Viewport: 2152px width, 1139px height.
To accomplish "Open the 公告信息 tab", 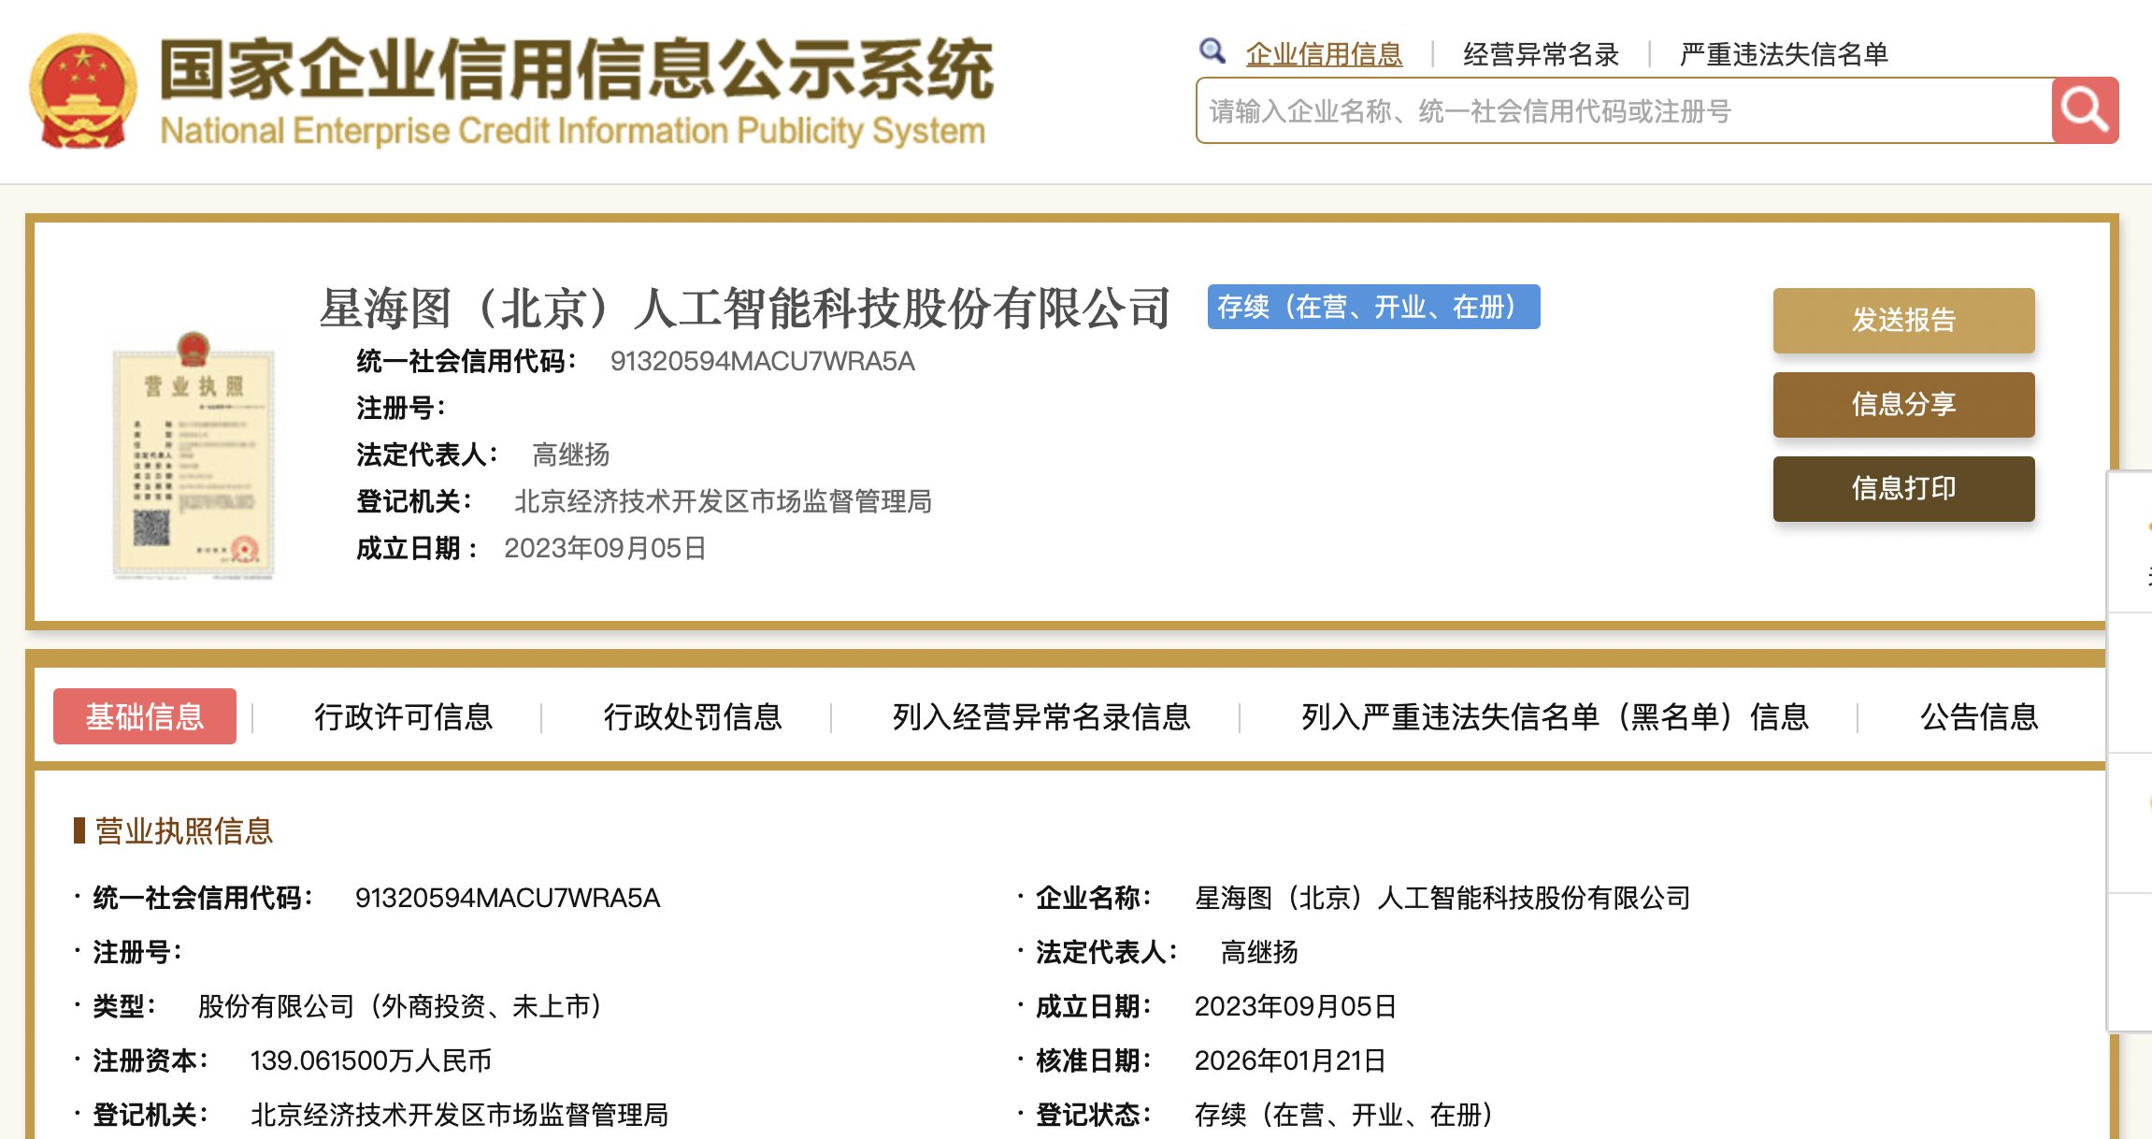I will coord(1979,716).
